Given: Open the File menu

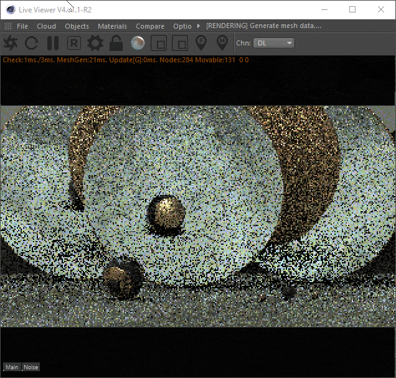Looking at the screenshot, I should click(x=22, y=26).
